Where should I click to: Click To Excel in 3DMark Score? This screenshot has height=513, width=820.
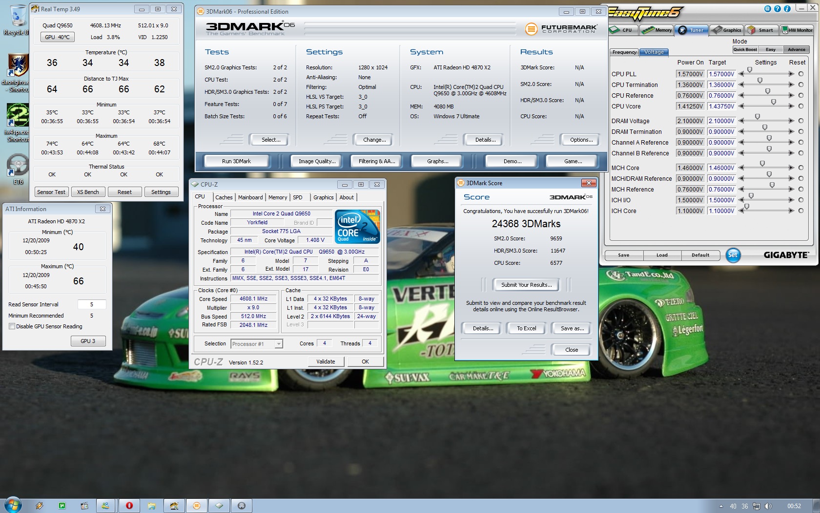point(526,328)
